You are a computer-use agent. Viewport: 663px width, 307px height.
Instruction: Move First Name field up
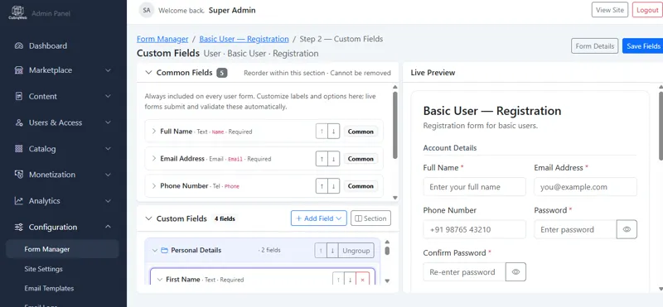[338, 280]
